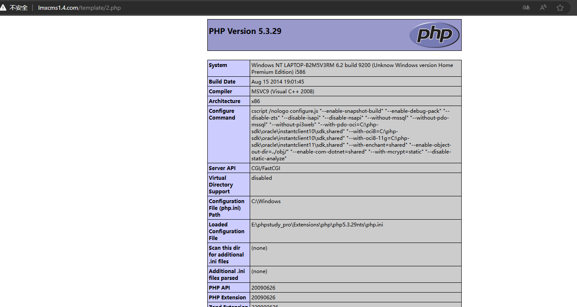Click the CGI/FastCGI value
The width and height of the screenshot is (577, 307).
click(266, 168)
